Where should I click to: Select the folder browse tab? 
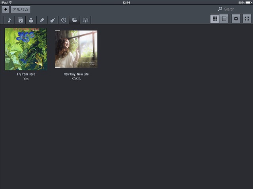(x=74, y=20)
